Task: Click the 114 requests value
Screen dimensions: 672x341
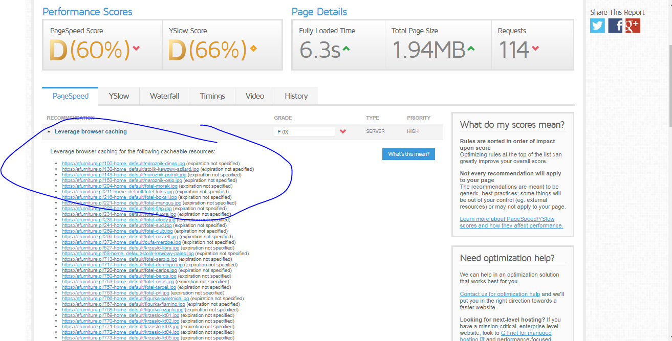Action: [513, 50]
